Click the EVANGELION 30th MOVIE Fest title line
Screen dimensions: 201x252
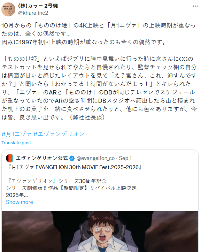coord(74,167)
